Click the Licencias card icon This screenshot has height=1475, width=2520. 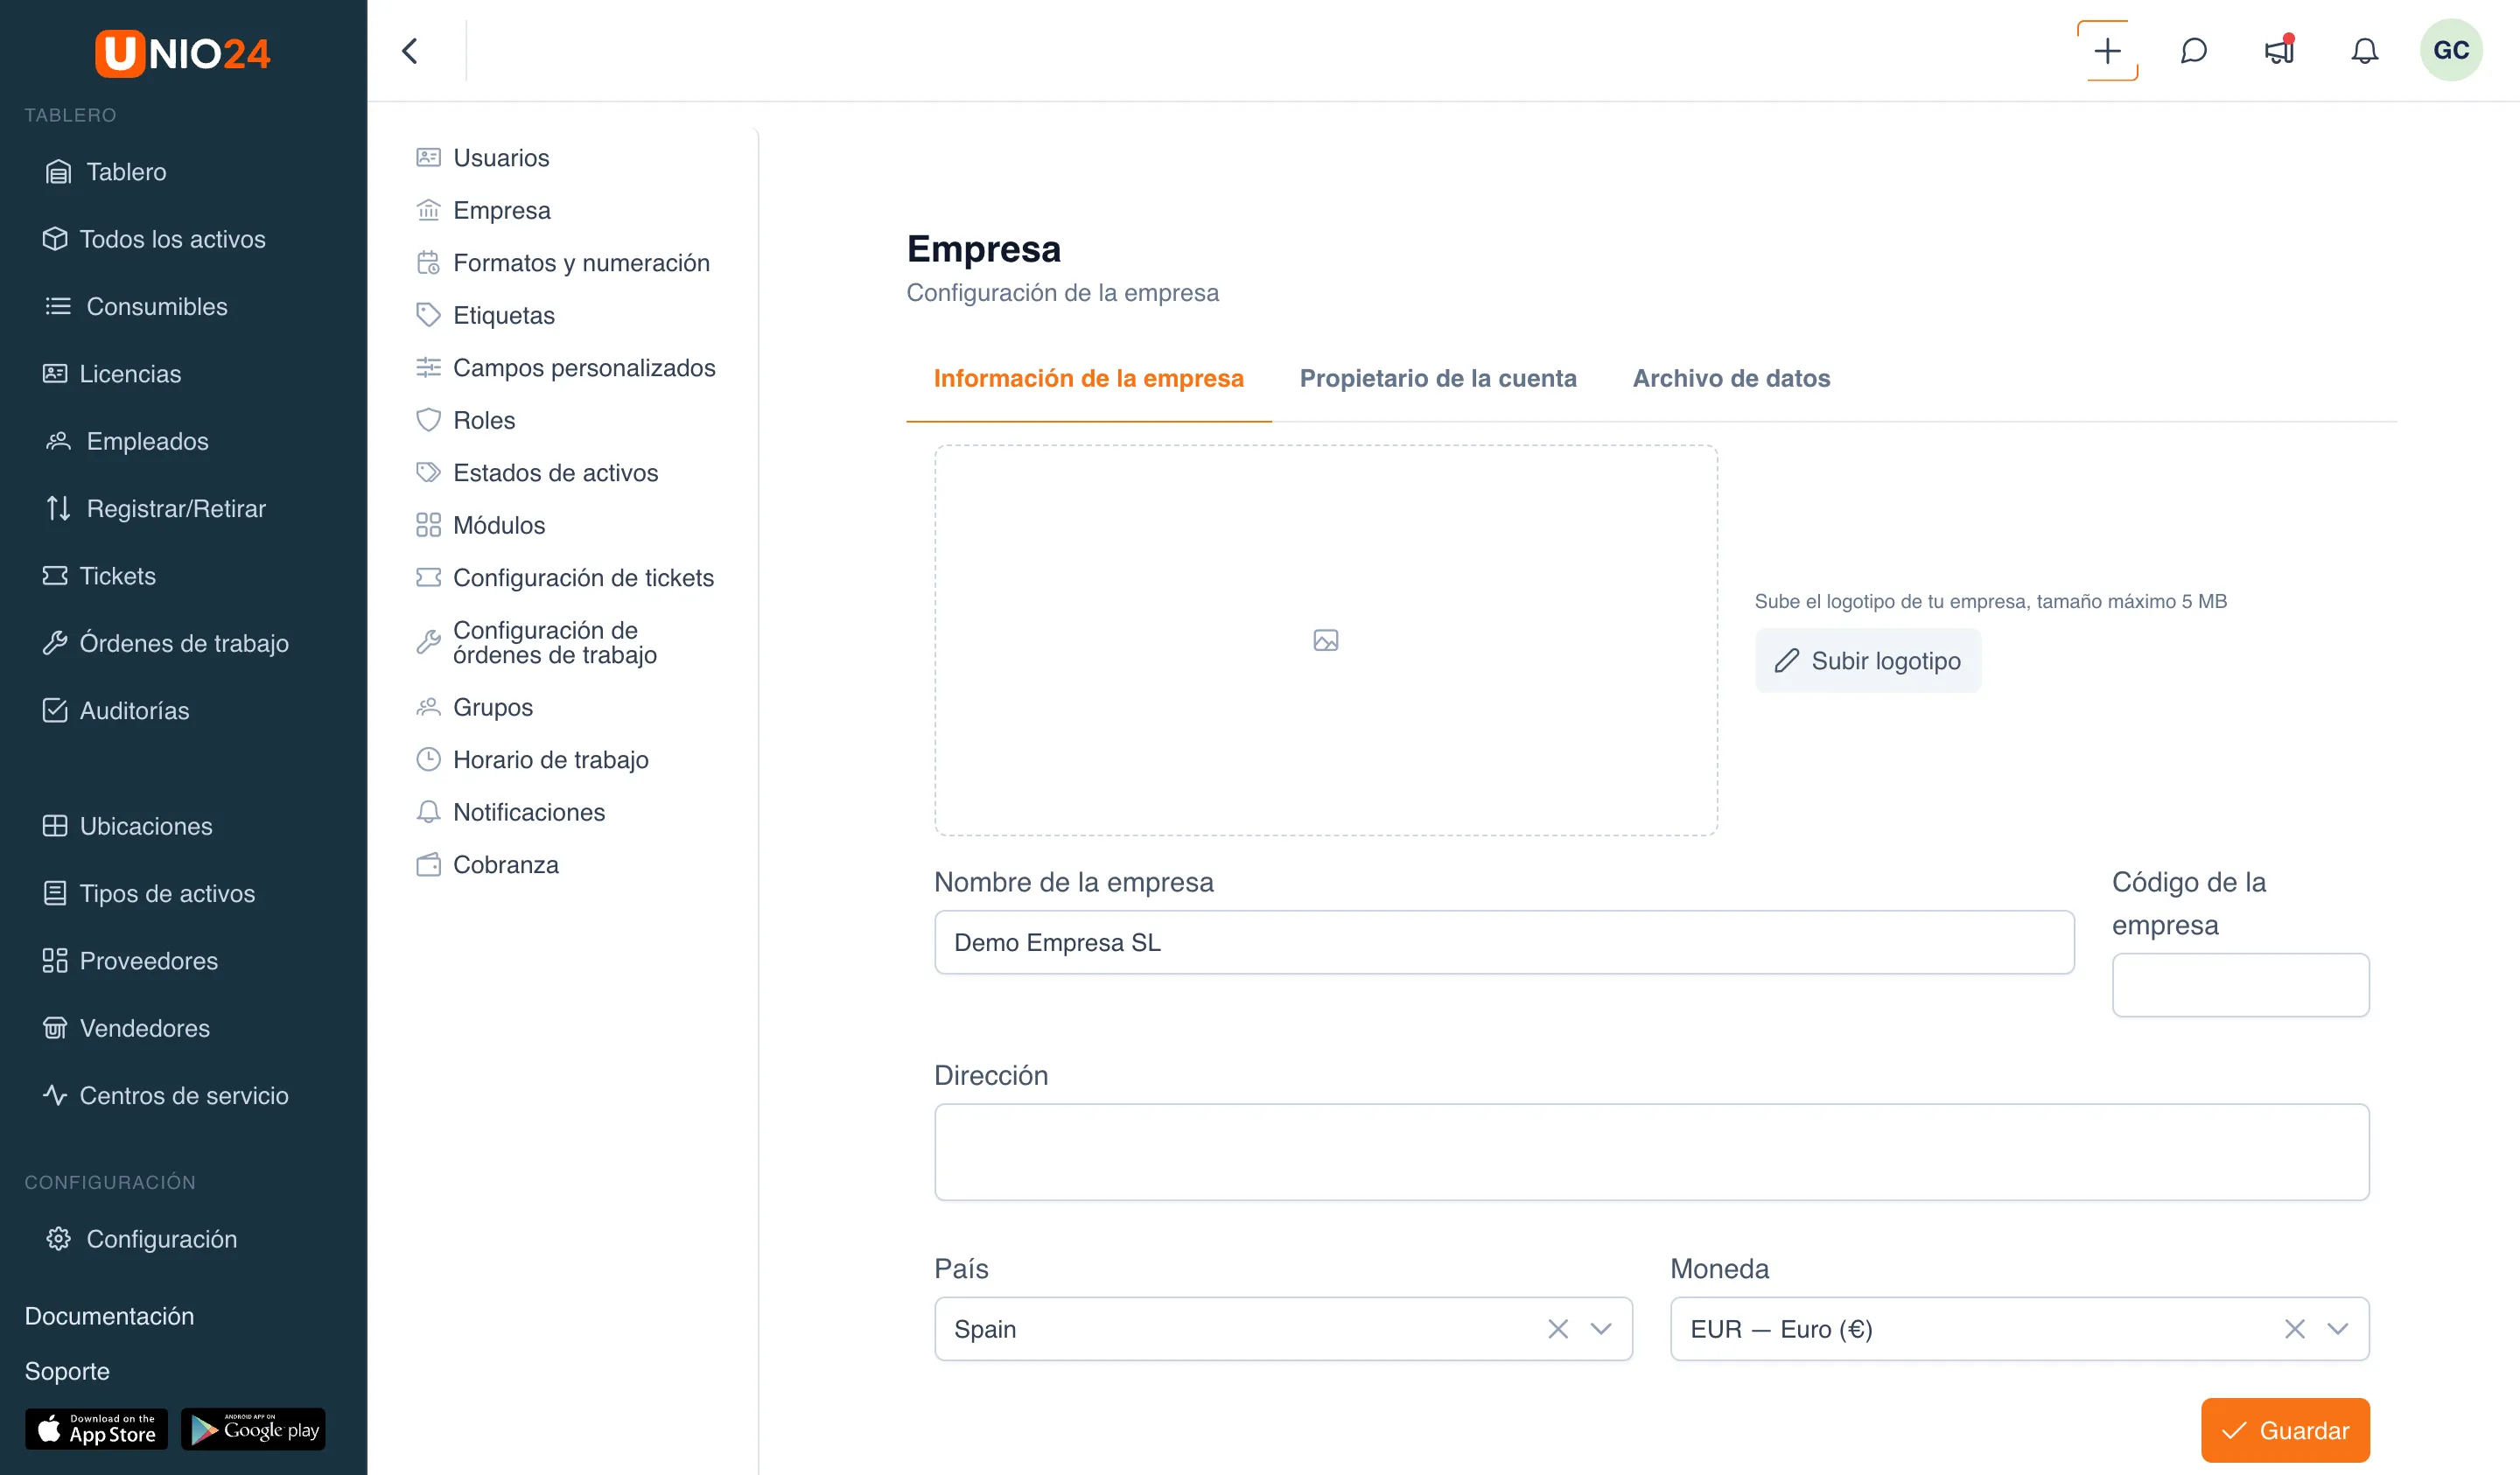click(x=55, y=374)
